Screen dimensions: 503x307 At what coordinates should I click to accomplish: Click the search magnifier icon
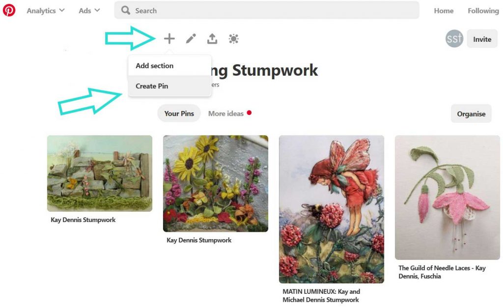[125, 10]
